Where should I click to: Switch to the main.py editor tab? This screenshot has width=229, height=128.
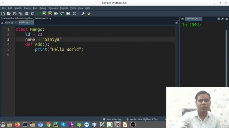click(x=9, y=23)
